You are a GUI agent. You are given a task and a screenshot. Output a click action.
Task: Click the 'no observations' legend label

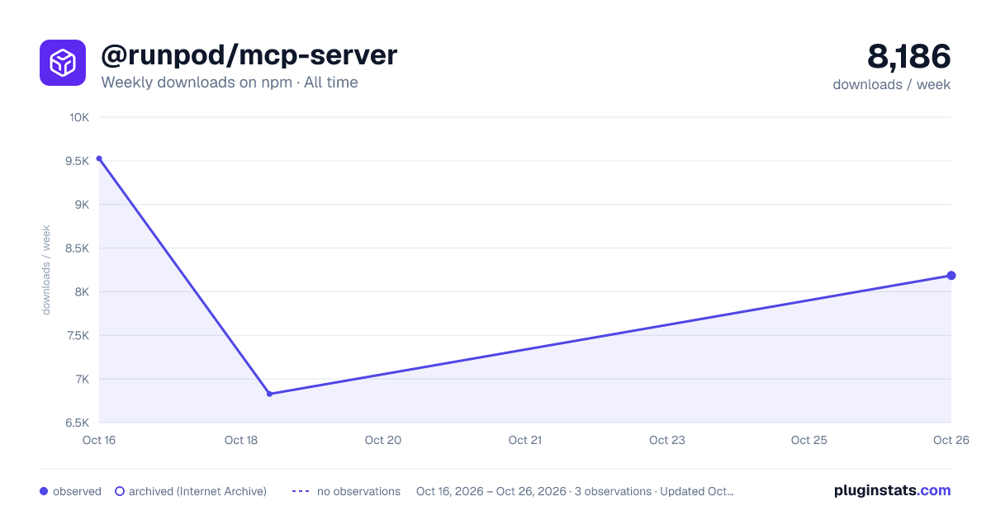(x=358, y=491)
